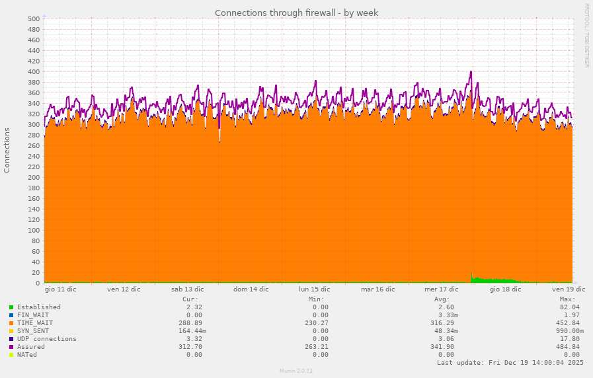Click the Assured current value 312.70
The image size is (593, 378).
190,347
